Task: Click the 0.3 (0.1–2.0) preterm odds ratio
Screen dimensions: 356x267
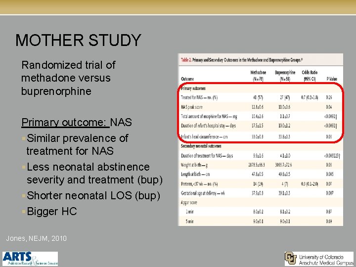Action: point(310,184)
